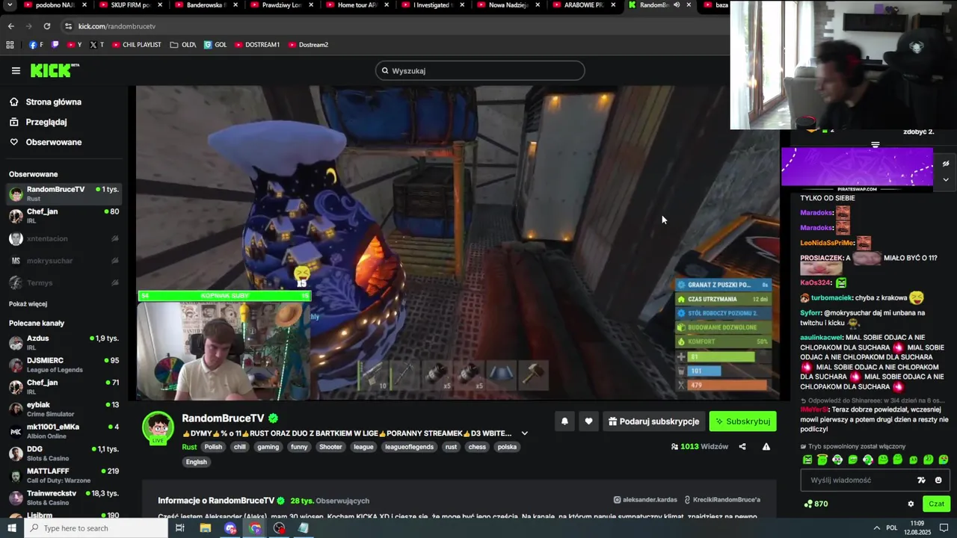Image resolution: width=957 pixels, height=538 pixels.
Task: Open Chef_jan in followed channels
Action: (64, 217)
